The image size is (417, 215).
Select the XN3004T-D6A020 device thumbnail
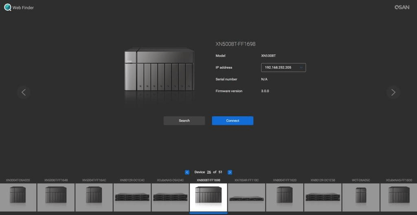coord(18,197)
